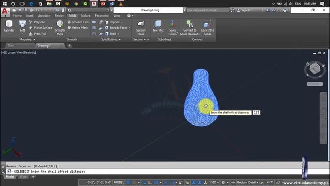Click the Imprint tool icon
This screenshot has height=186, width=330.
pyautogui.click(x=107, y=22)
